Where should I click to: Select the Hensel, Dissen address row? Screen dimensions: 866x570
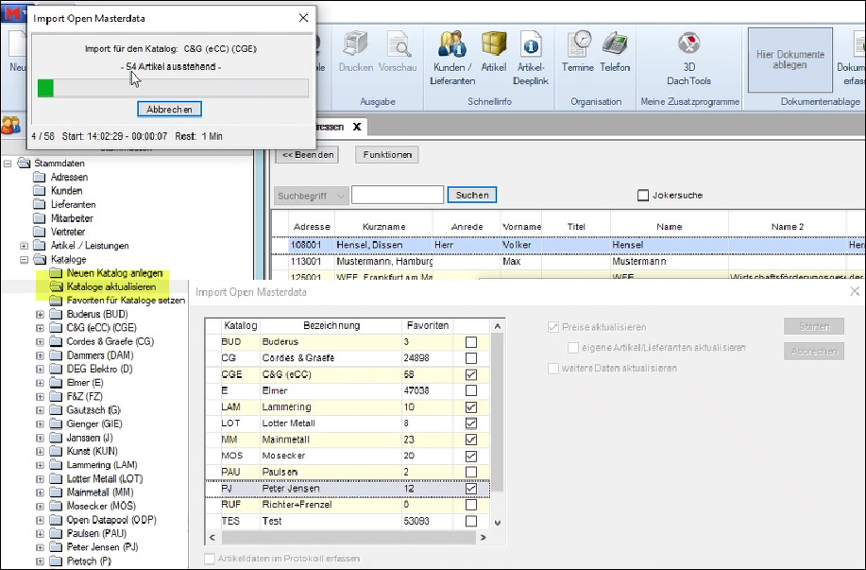tap(569, 245)
